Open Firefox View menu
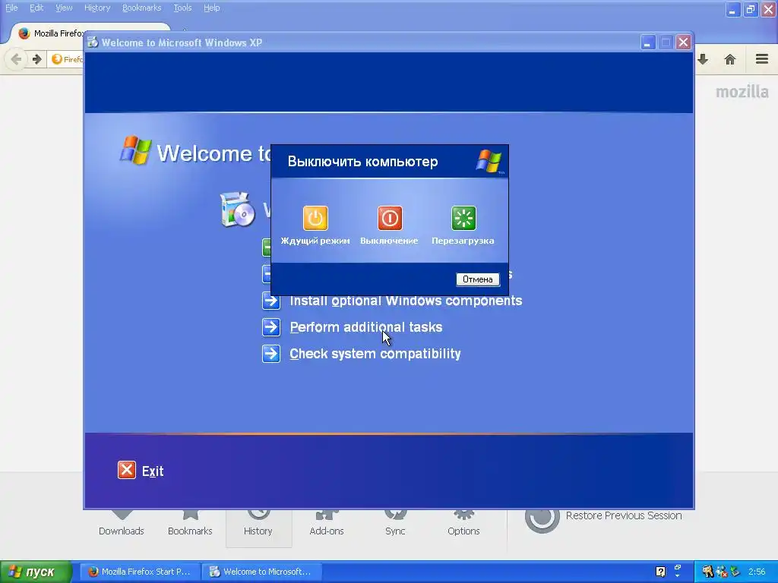This screenshot has height=583, width=778. [x=64, y=8]
